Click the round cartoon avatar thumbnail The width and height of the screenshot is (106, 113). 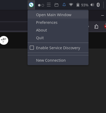[4, 40]
